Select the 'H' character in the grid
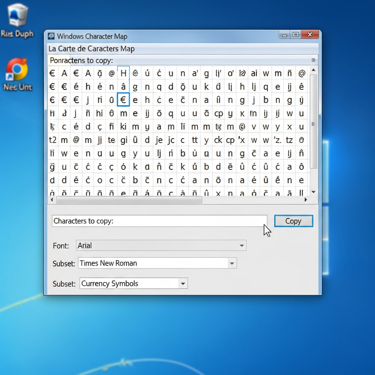 click(x=123, y=73)
